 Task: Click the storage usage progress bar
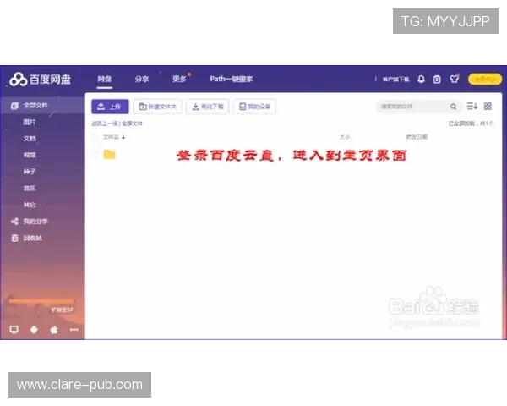click(x=41, y=301)
